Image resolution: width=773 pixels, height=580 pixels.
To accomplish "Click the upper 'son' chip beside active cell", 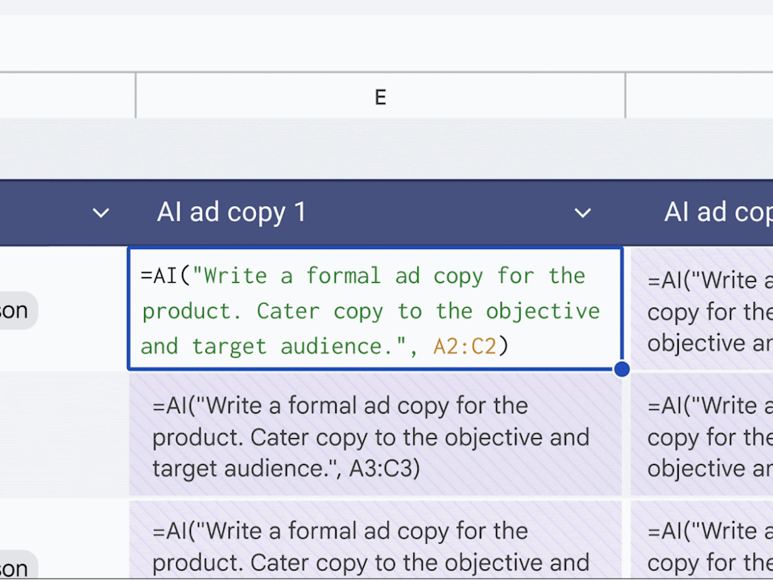I will coord(16,311).
